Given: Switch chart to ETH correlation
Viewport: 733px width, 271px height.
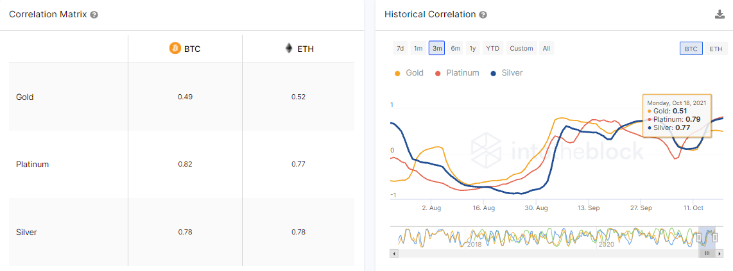Looking at the screenshot, I should point(715,49).
